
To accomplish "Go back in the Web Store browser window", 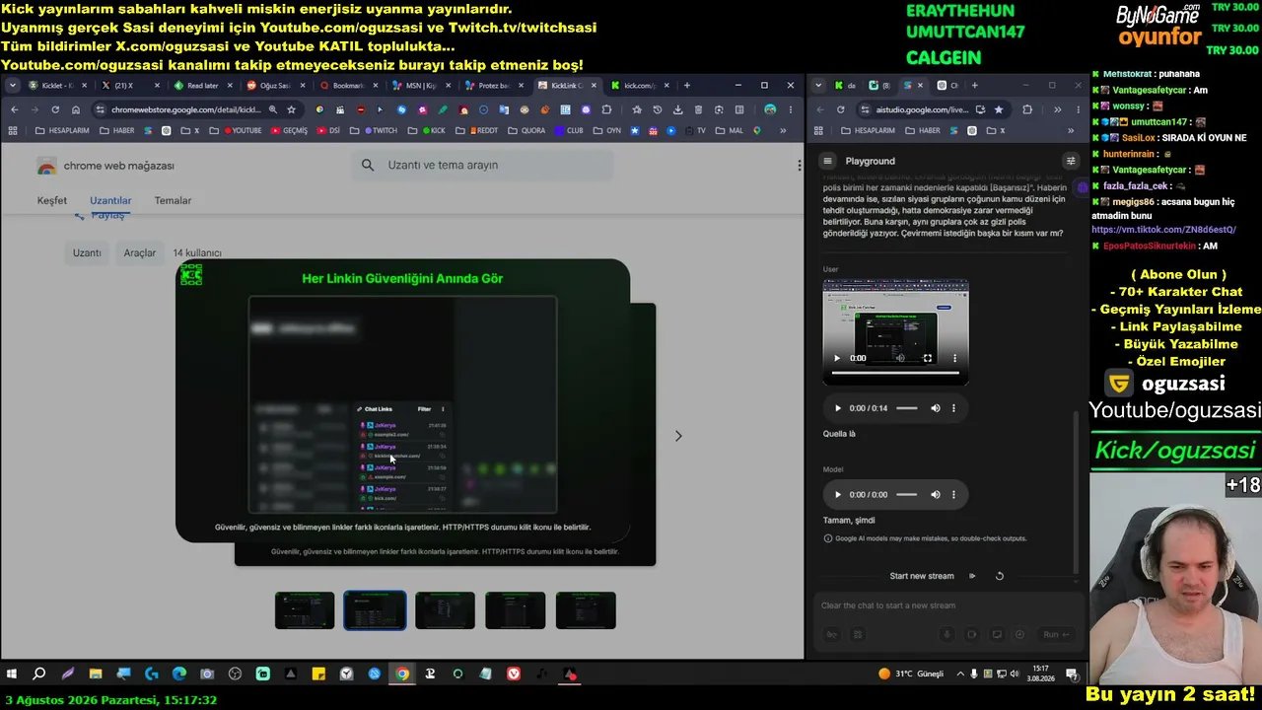I will (14, 109).
